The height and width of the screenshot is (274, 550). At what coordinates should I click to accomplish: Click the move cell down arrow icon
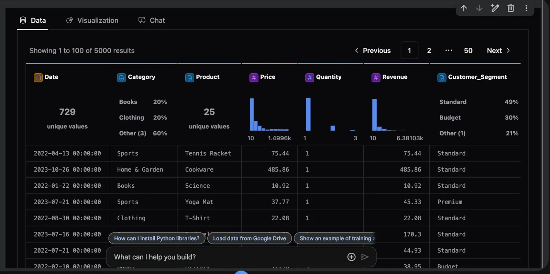tap(479, 8)
